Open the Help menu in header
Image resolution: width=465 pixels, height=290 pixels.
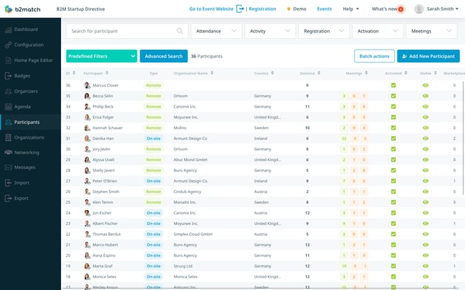pyautogui.click(x=350, y=9)
